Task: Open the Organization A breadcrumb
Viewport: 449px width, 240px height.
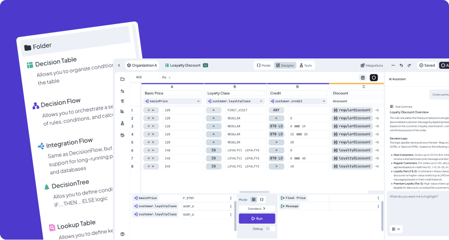Action: coord(142,65)
